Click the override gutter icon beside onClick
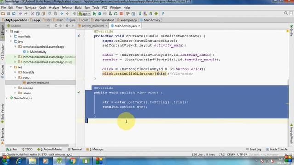Screen dimensions: 294x165 click(x=79, y=93)
